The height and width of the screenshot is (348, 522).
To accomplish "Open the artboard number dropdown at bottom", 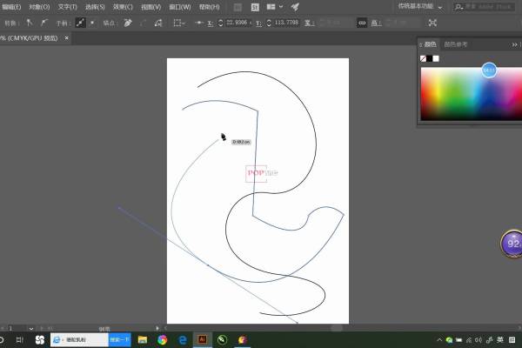I will pyautogui.click(x=31, y=328).
